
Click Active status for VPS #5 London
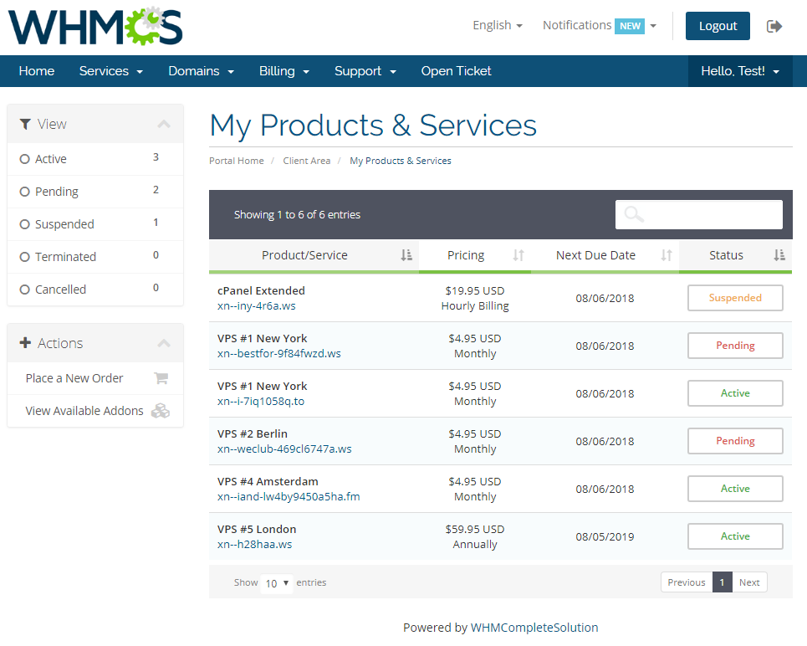click(x=735, y=536)
